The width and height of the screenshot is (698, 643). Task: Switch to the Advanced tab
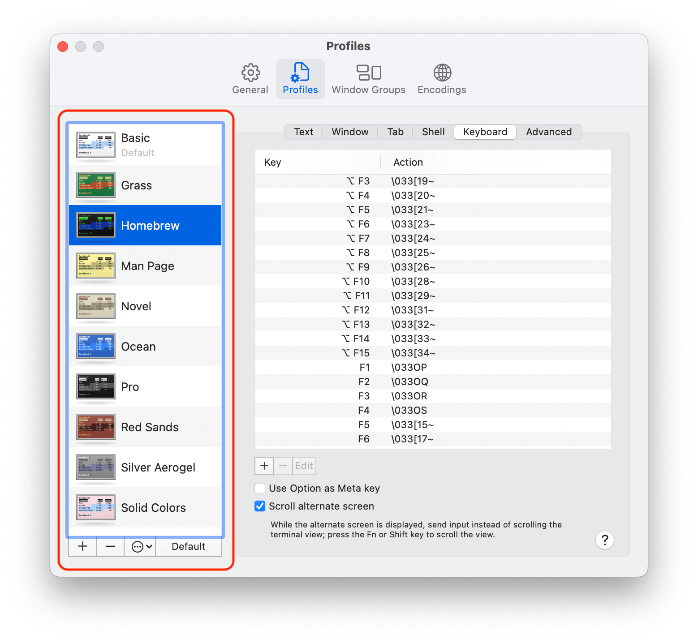(549, 132)
